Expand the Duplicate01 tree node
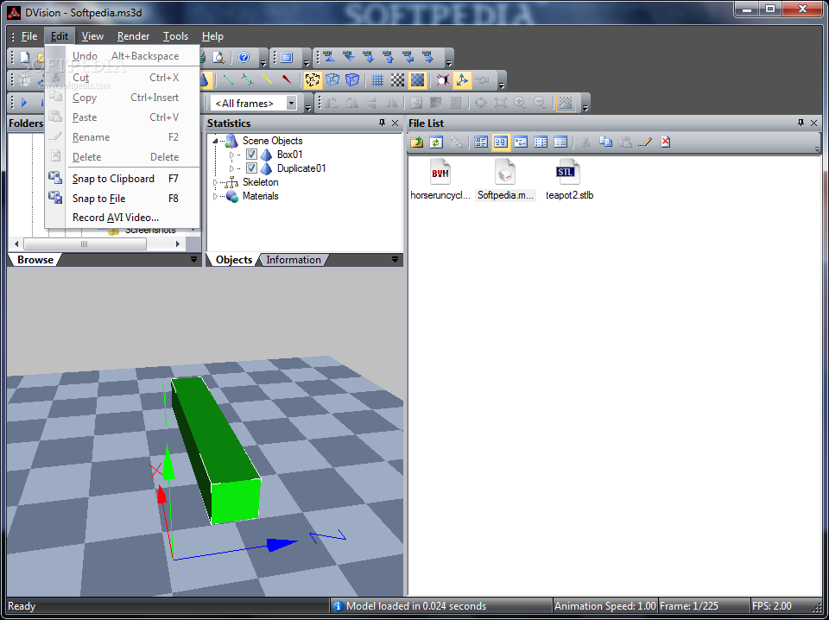Image resolution: width=829 pixels, height=620 pixels. coord(231,168)
